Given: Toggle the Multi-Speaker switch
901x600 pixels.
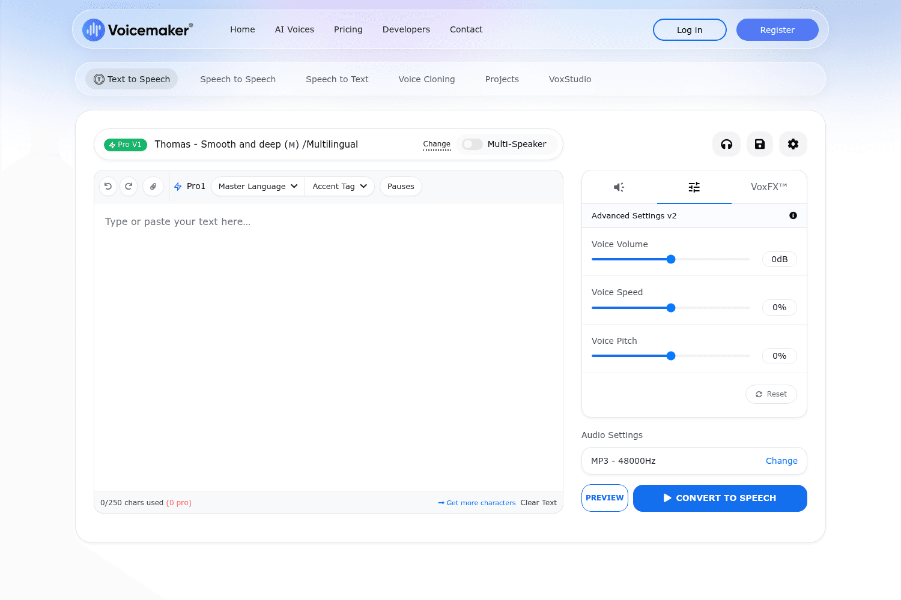Looking at the screenshot, I should (x=472, y=144).
